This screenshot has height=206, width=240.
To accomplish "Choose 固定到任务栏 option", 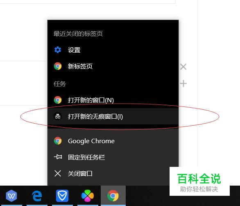I will click(113, 157).
